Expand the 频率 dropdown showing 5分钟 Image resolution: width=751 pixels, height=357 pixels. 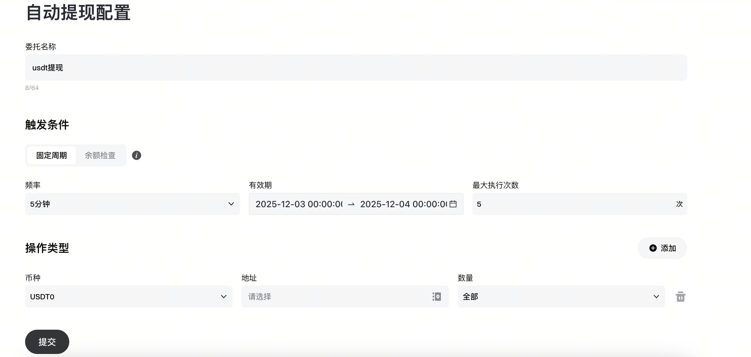(x=132, y=204)
